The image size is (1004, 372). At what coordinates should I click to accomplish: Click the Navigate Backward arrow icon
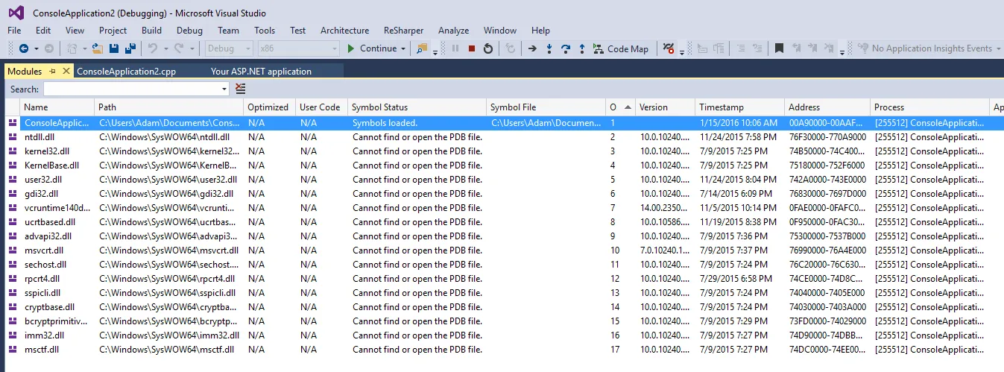(x=23, y=48)
